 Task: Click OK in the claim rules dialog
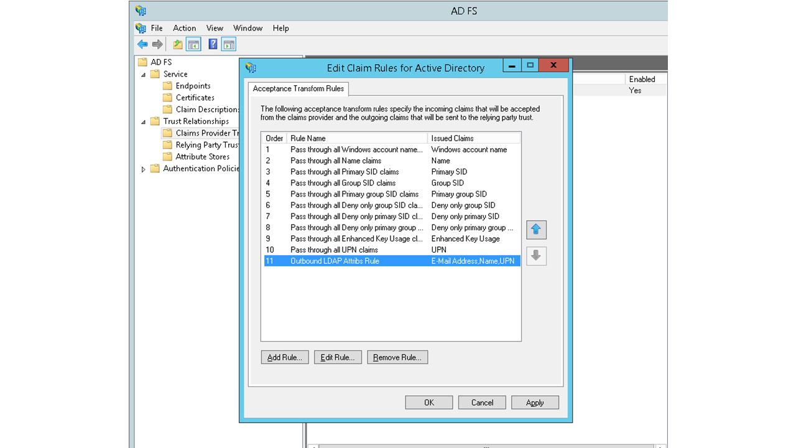429,403
